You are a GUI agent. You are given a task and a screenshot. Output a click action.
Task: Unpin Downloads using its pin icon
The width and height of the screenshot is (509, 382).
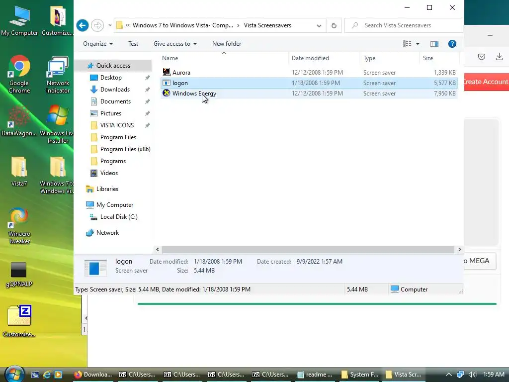pyautogui.click(x=147, y=90)
